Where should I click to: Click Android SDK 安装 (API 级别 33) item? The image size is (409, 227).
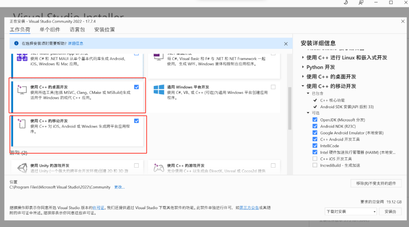pyautogui.click(x=347, y=107)
